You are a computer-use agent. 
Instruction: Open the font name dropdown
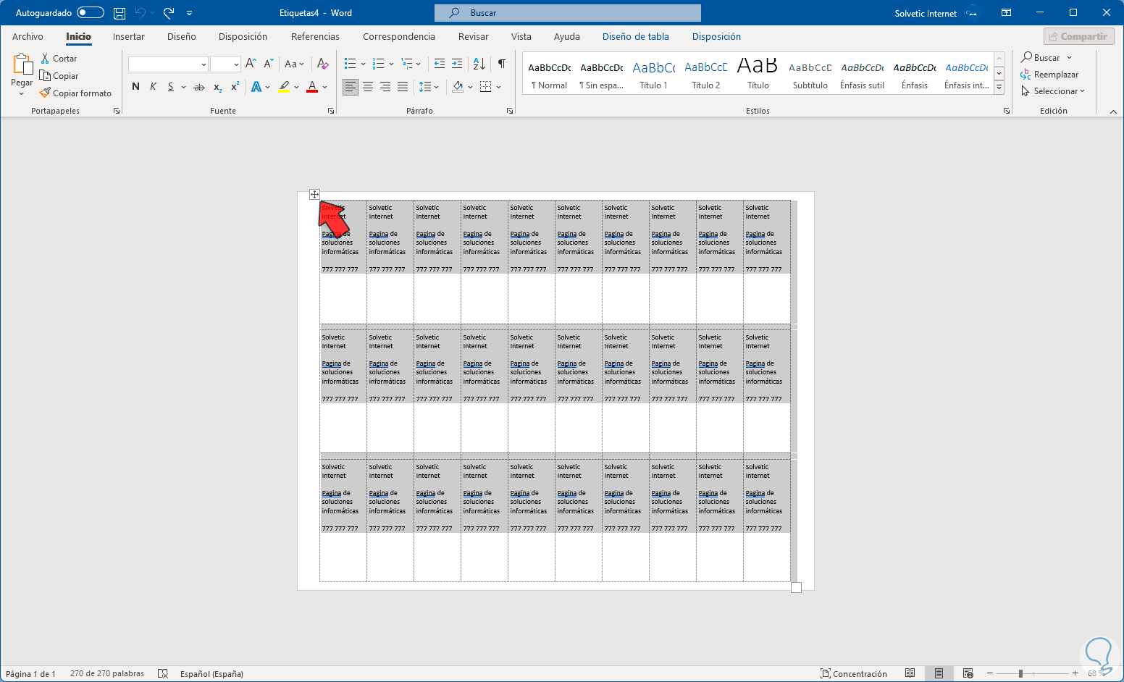pyautogui.click(x=204, y=64)
